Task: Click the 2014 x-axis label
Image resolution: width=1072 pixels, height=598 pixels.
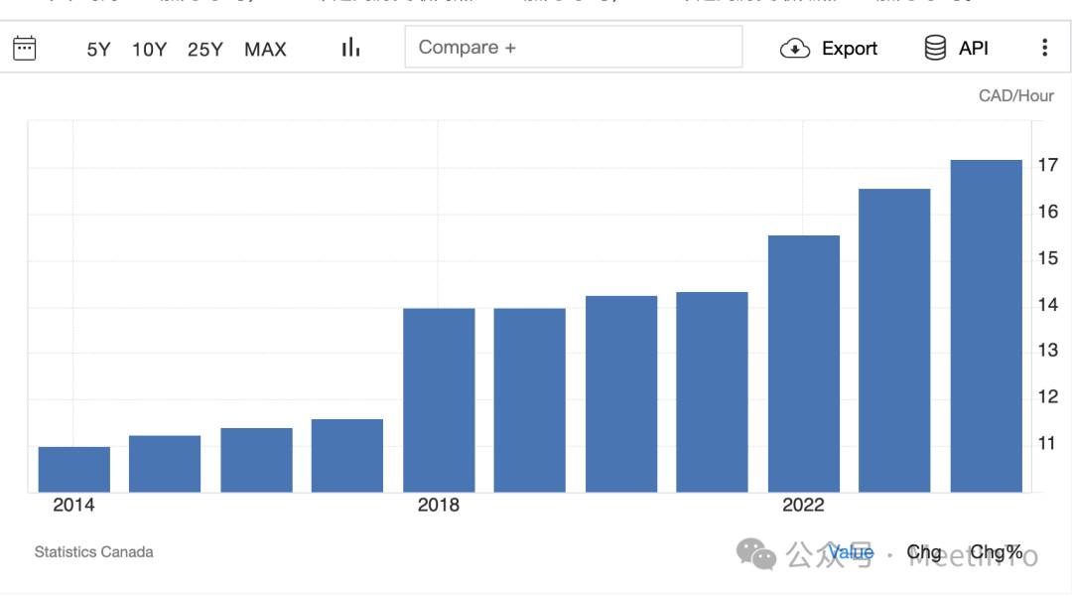Action: 73,505
